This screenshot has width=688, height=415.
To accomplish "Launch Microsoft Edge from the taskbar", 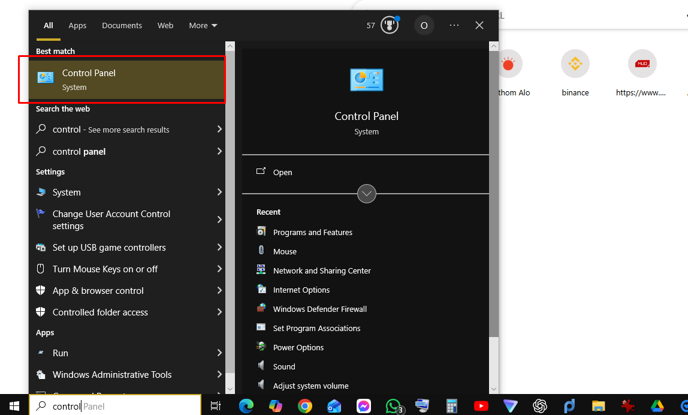I will pyautogui.click(x=246, y=406).
